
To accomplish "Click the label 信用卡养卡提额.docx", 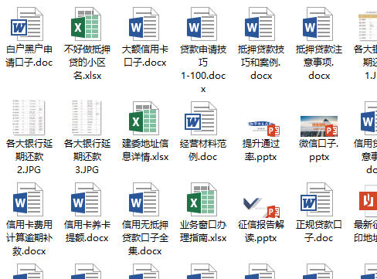I will point(87,231).
